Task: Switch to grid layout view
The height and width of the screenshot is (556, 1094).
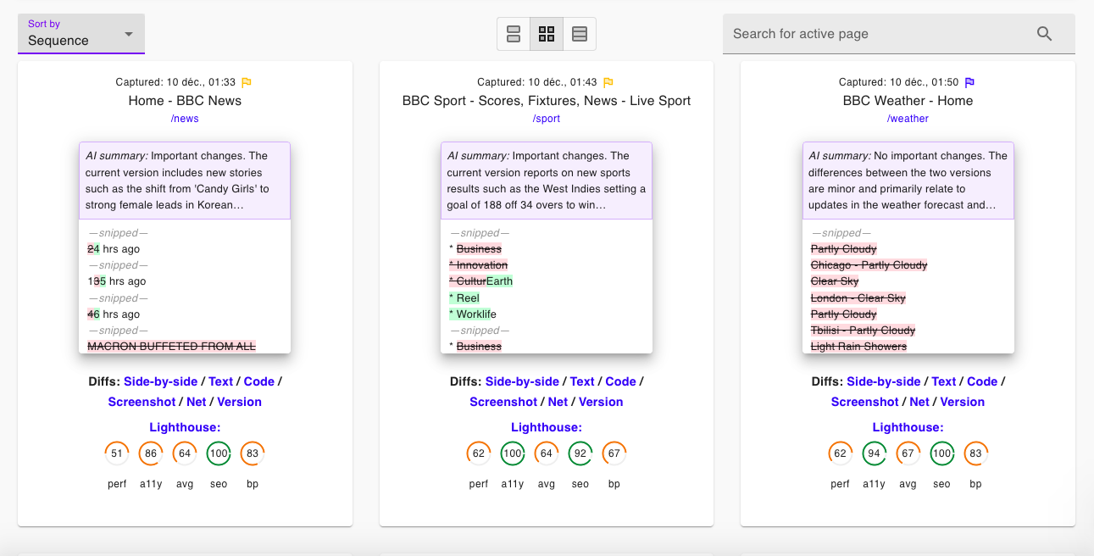Action: pyautogui.click(x=547, y=34)
